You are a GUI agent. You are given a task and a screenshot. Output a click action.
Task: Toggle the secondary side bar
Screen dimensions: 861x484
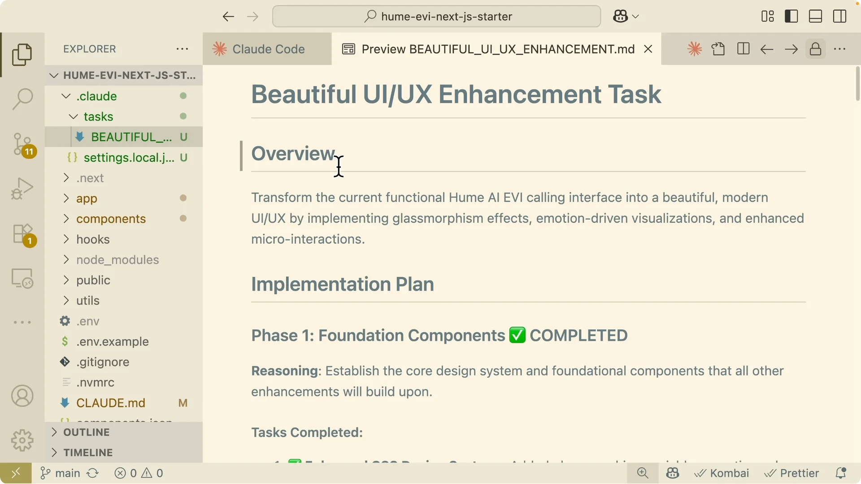tap(839, 17)
